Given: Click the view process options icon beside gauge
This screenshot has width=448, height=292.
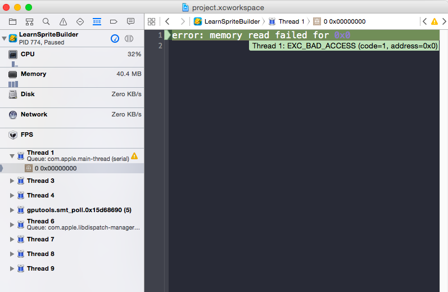Looking at the screenshot, I should [x=129, y=38].
